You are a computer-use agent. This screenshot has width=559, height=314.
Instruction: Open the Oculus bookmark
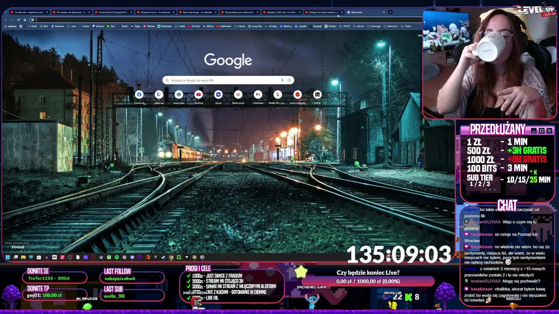pos(84,26)
